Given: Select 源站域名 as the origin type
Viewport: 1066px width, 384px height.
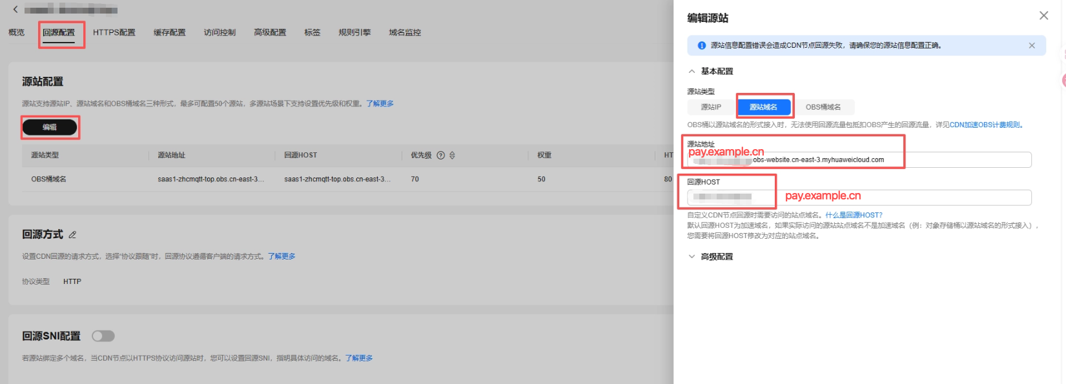Looking at the screenshot, I should pos(764,107).
